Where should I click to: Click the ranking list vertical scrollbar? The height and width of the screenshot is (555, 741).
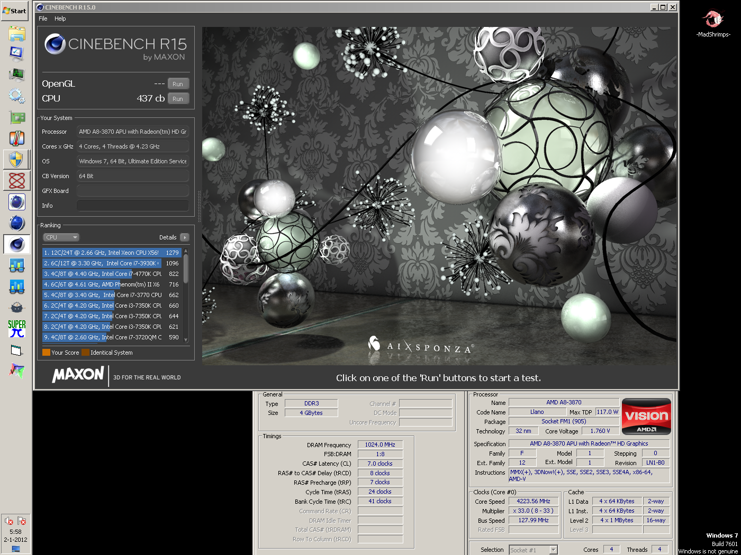coord(186,294)
